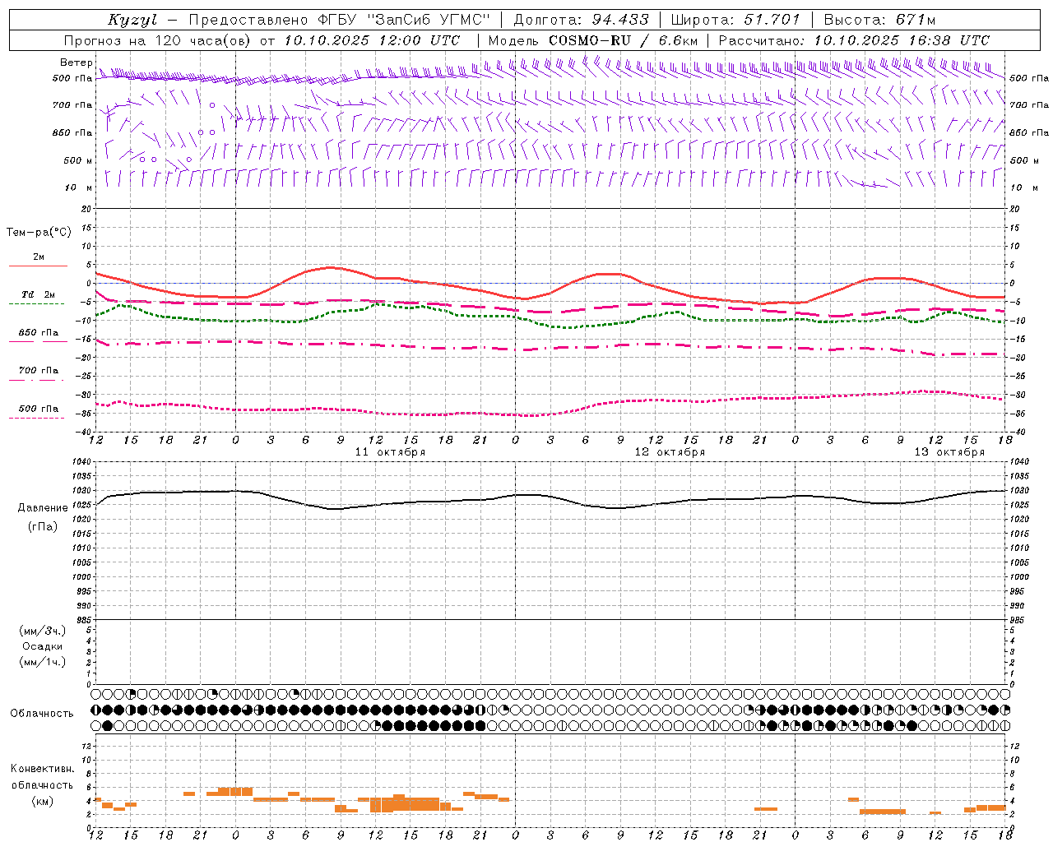Click the Рассчитано: 10.10.2025 16:38 UTC timestamp
The width and height of the screenshot is (1053, 842).
pyautogui.click(x=853, y=40)
